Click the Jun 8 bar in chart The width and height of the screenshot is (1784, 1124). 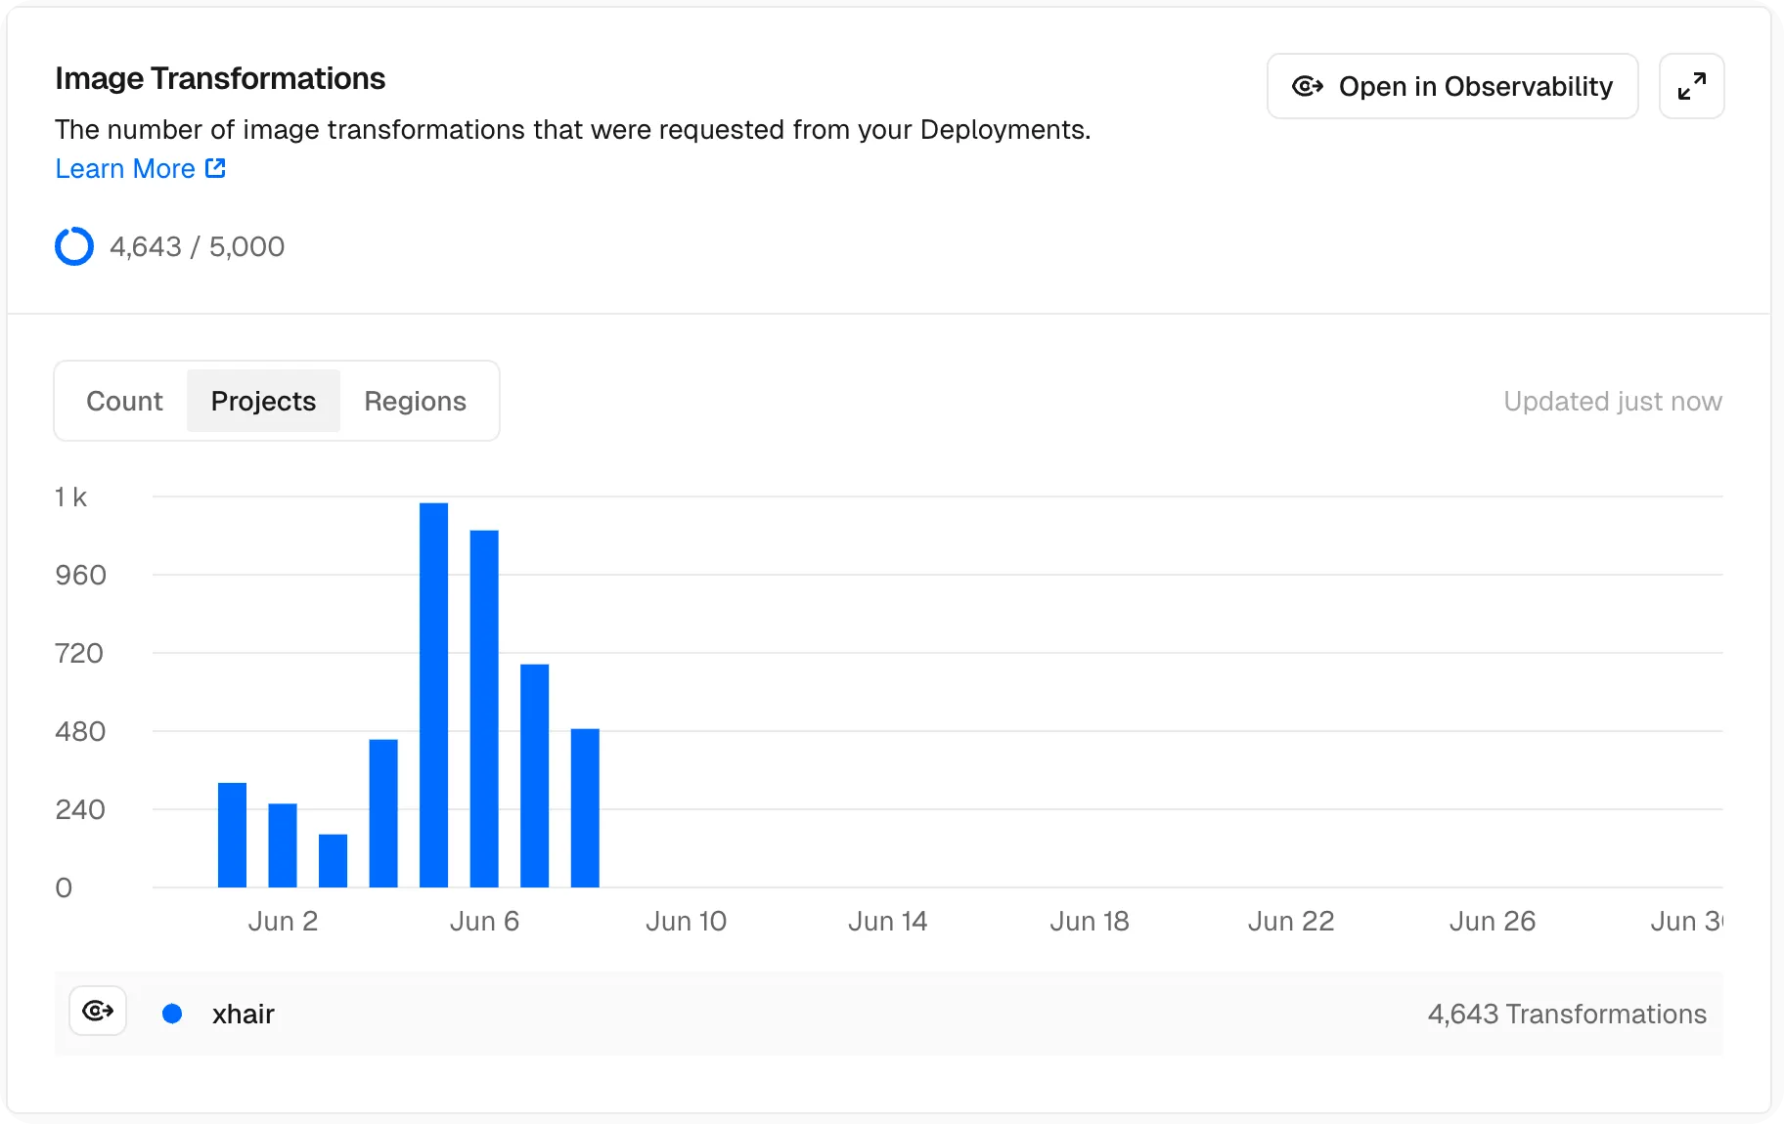tap(585, 808)
